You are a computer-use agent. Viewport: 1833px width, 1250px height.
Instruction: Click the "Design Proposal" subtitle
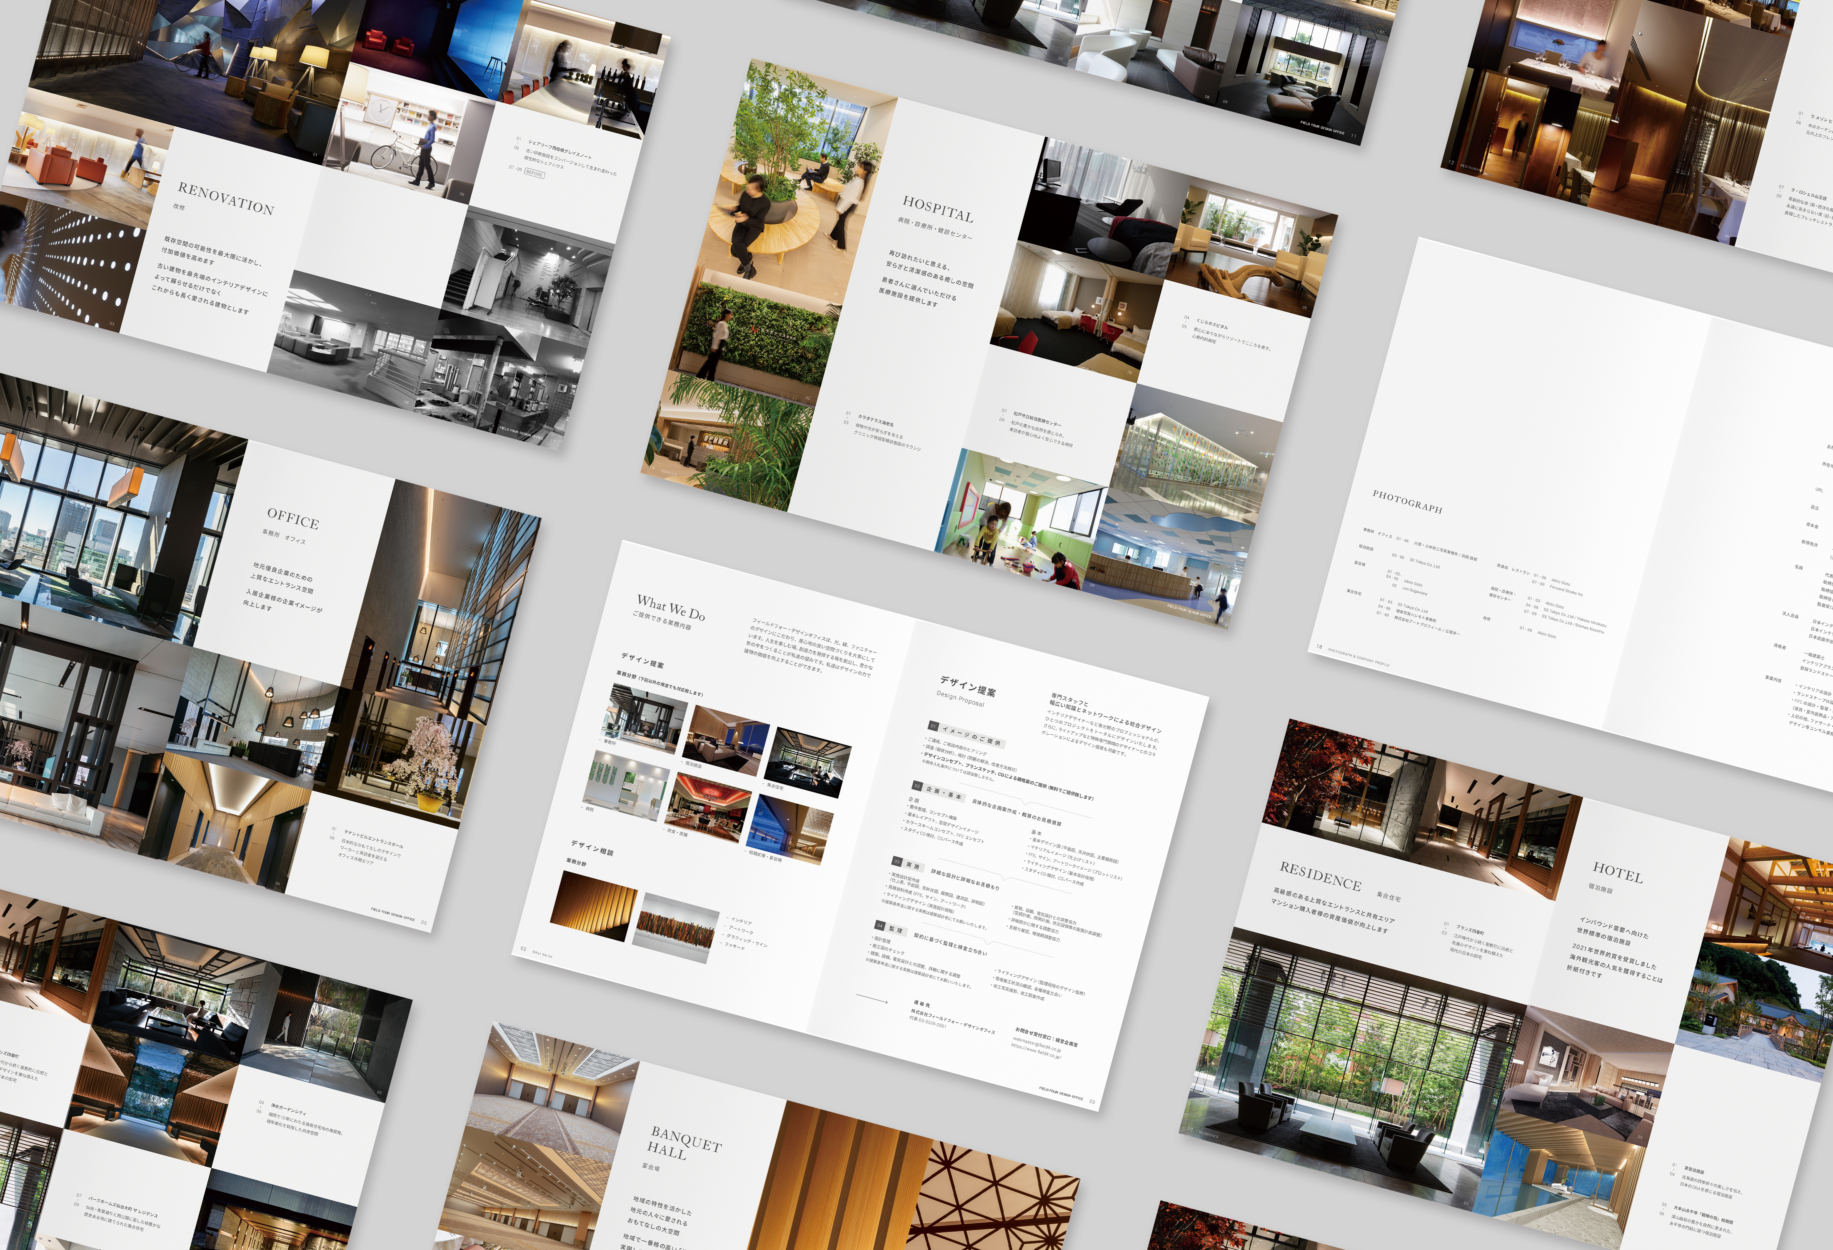(960, 698)
